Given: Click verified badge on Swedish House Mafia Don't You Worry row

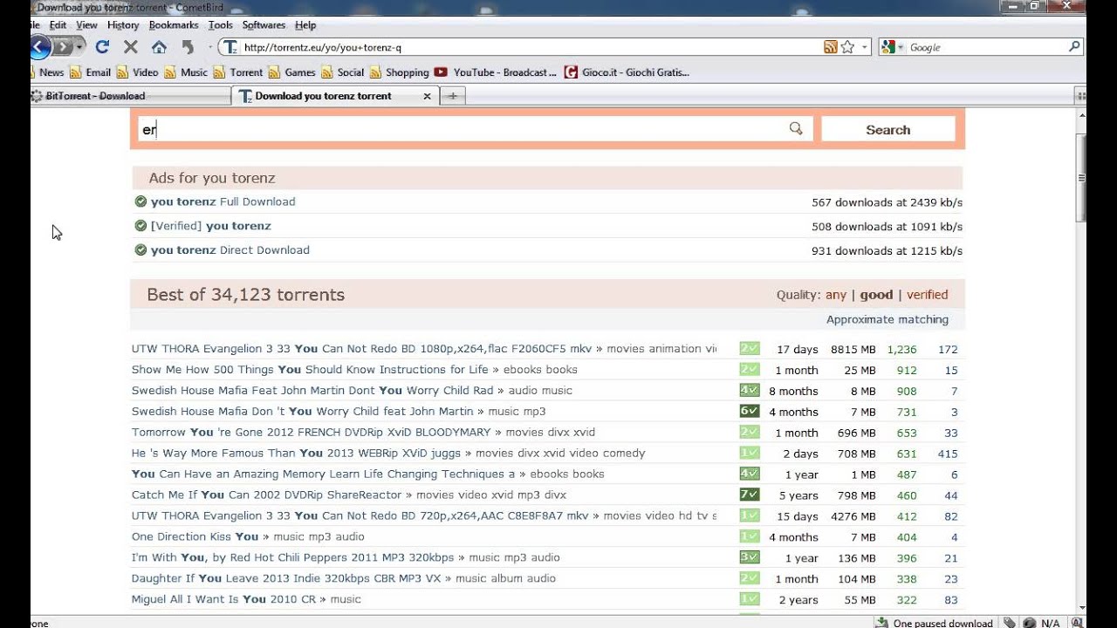Looking at the screenshot, I should pyautogui.click(x=749, y=411).
